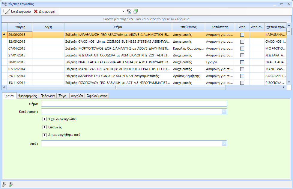This screenshot has width=293, height=189.
Task: Tick the Web checkbox for the 29/06/2015 row
Action: coord(242,35)
